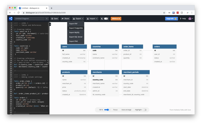Click the blue browser extension icon

click(x=173, y=13)
